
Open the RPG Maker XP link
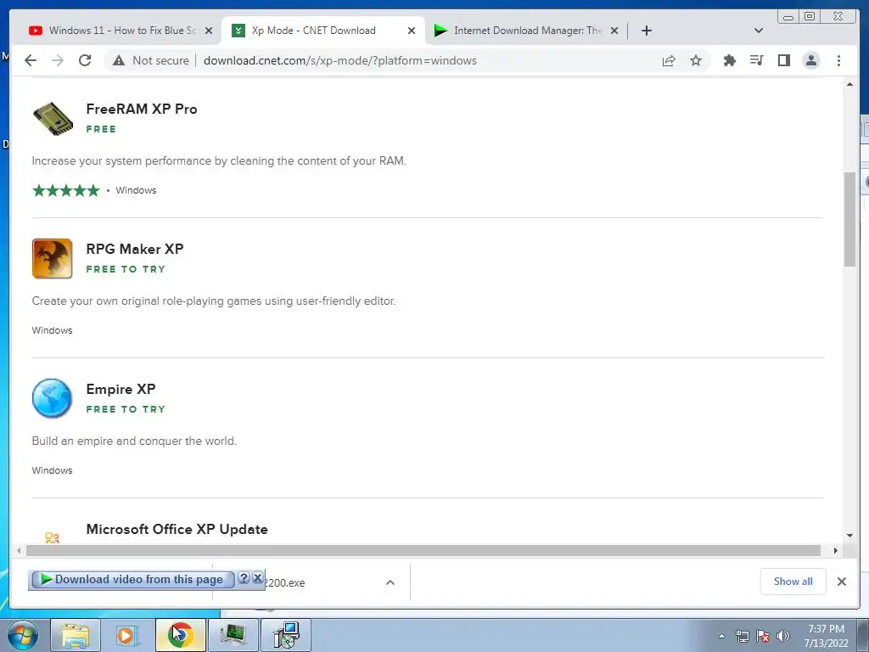tap(135, 249)
